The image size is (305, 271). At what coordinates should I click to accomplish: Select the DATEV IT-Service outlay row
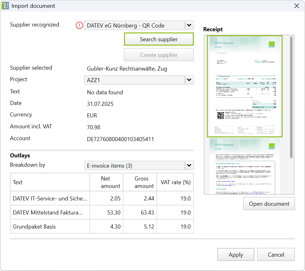pyautogui.click(x=50, y=198)
